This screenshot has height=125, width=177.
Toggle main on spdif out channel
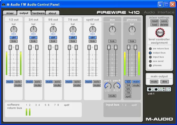(89, 82)
